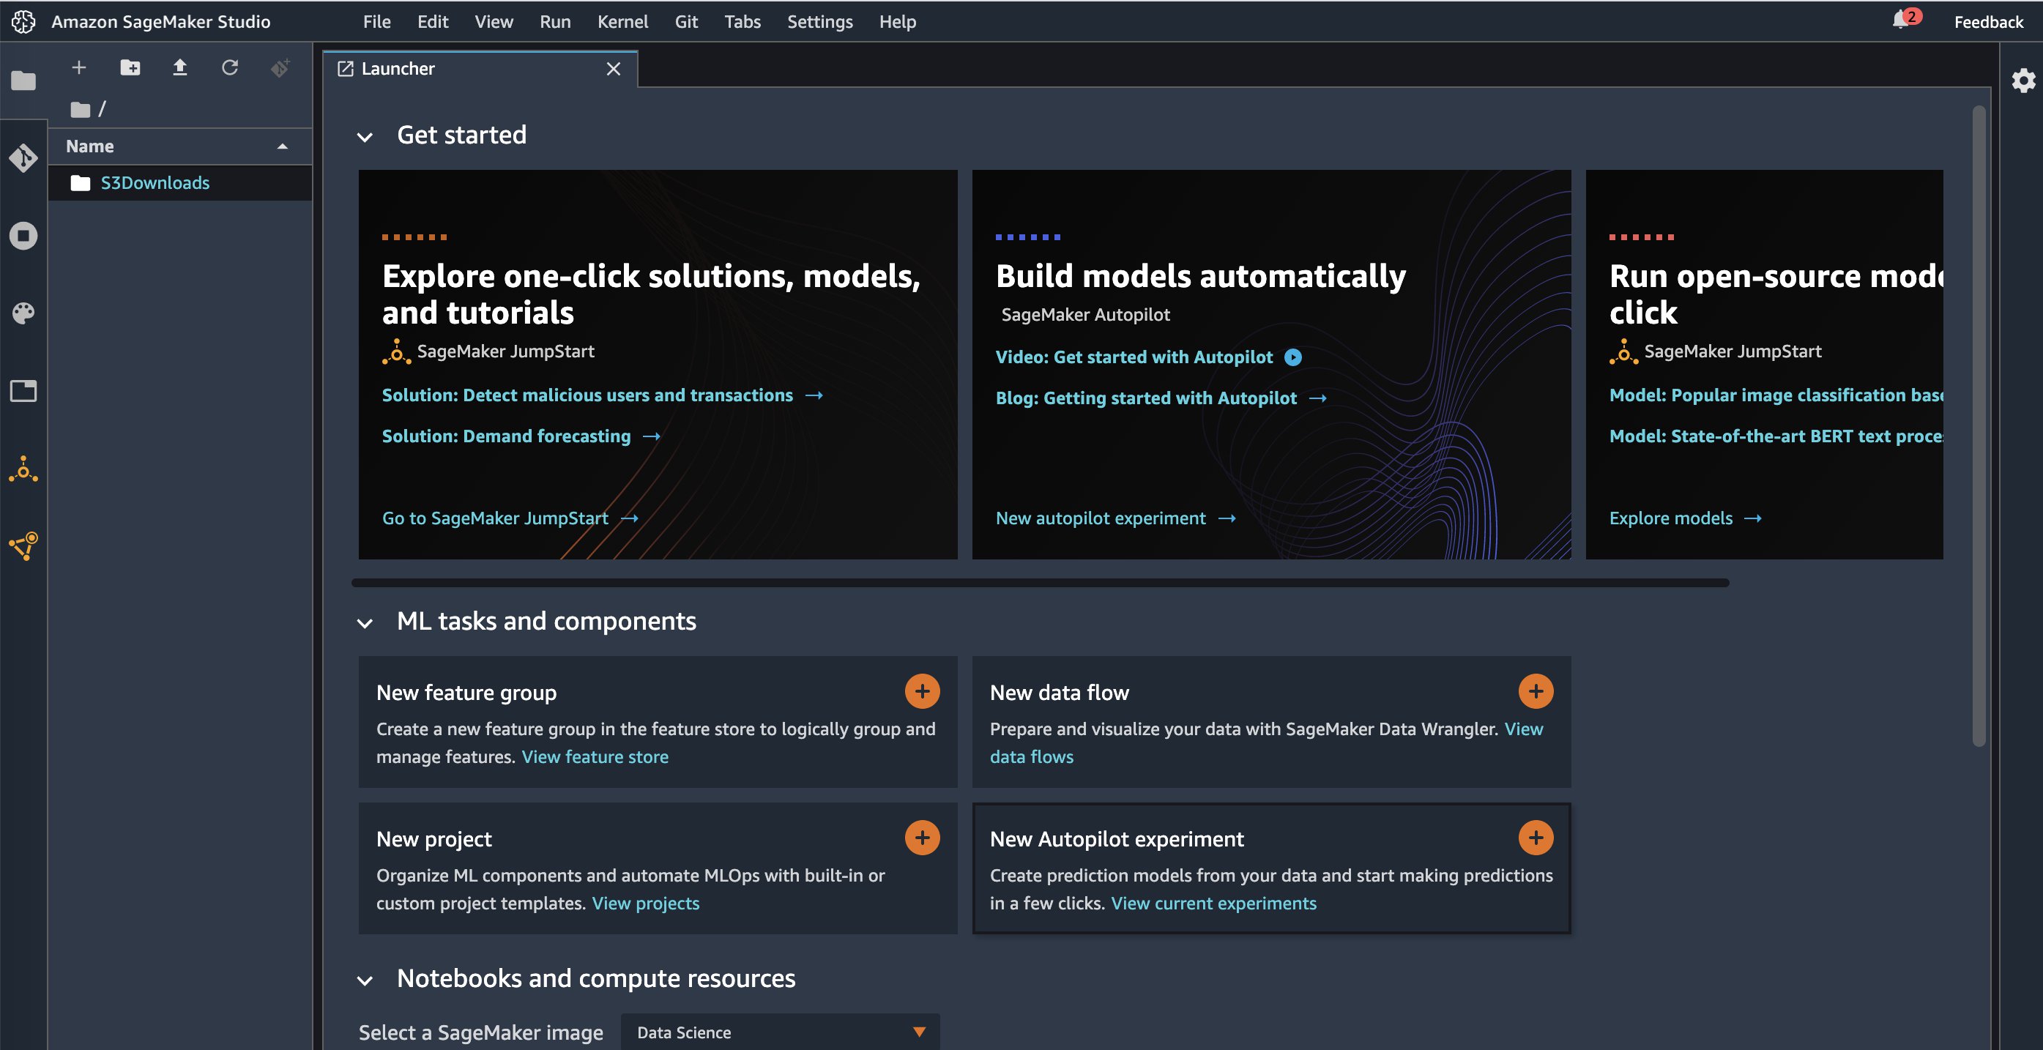The width and height of the screenshot is (2043, 1050).
Task: Click the View feature store link
Action: 595,756
